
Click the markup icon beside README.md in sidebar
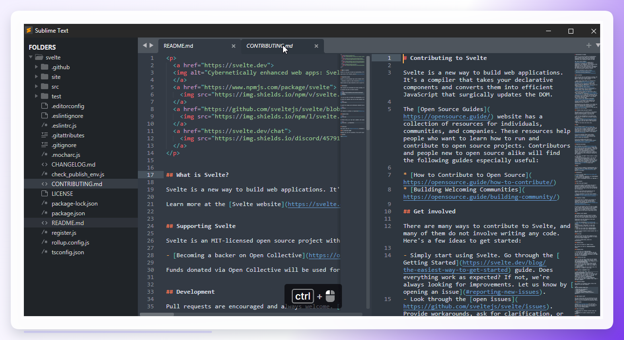pyautogui.click(x=44, y=223)
